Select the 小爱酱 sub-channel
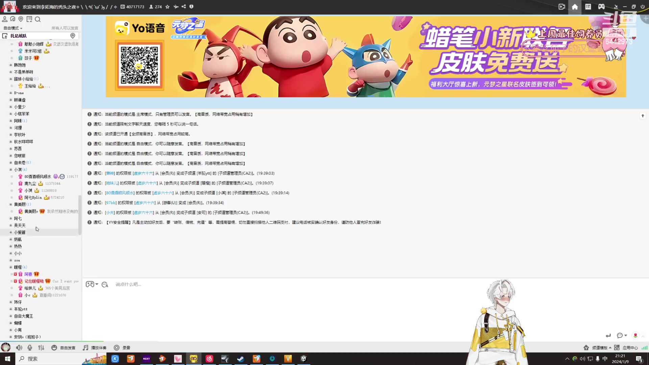The image size is (649, 365). coord(20,233)
